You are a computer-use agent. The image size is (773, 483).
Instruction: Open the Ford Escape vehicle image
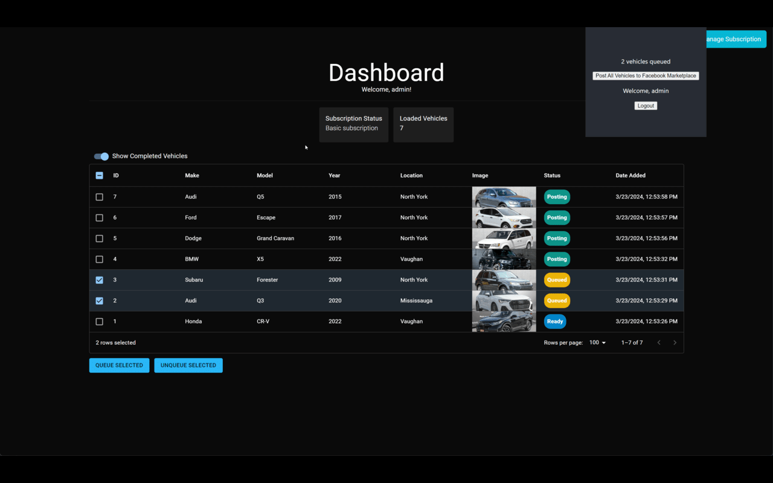(x=504, y=218)
